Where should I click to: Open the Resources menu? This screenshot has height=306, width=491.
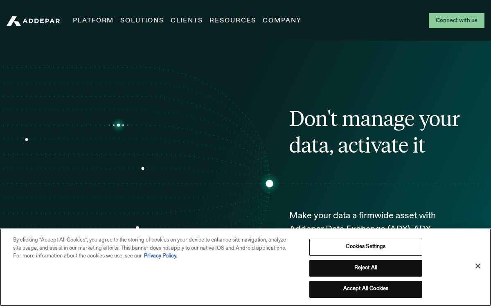233,20
